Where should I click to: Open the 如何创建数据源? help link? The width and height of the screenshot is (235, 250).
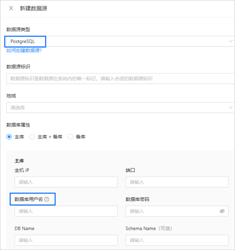[24, 51]
